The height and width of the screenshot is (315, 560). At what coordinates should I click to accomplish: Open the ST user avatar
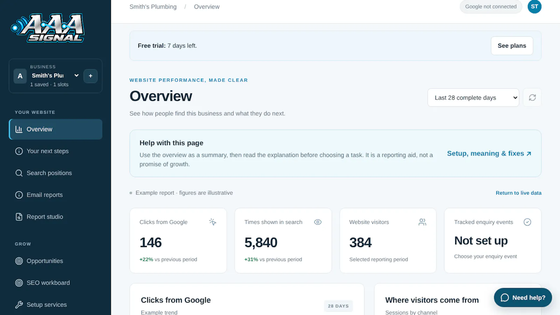click(534, 6)
